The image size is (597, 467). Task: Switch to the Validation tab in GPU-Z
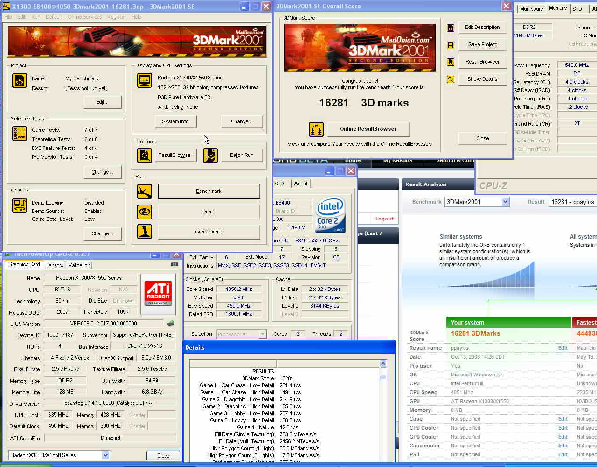79,265
